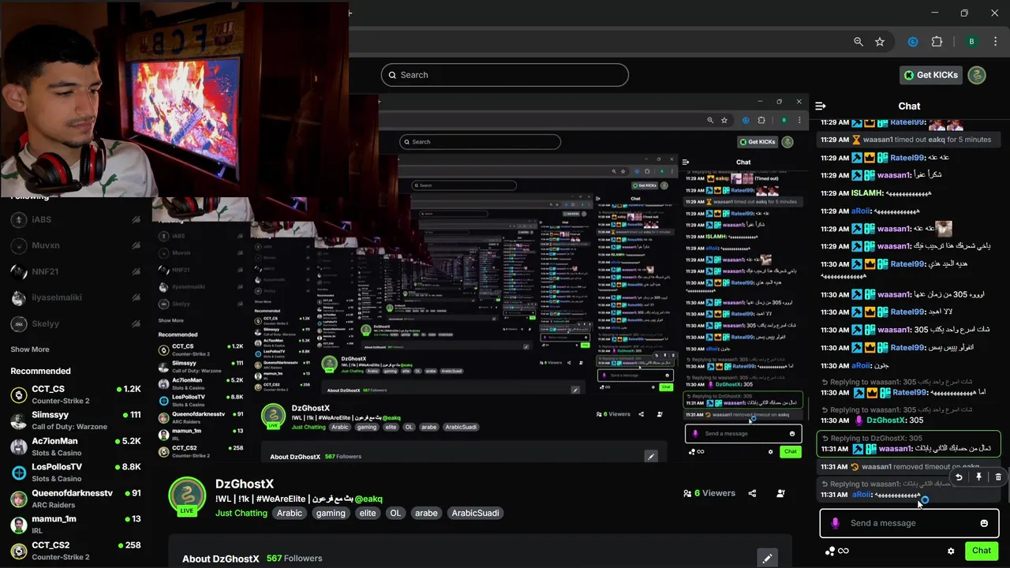Screen dimensions: 1010x568
Task: Zoom using the browser magnifier icon
Action: click(858, 42)
